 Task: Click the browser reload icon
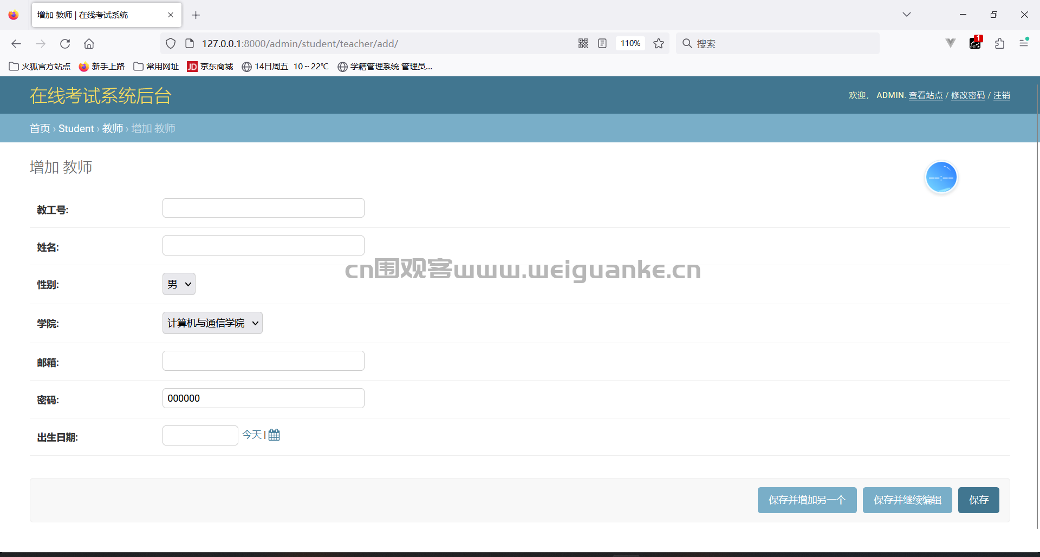(x=65, y=44)
